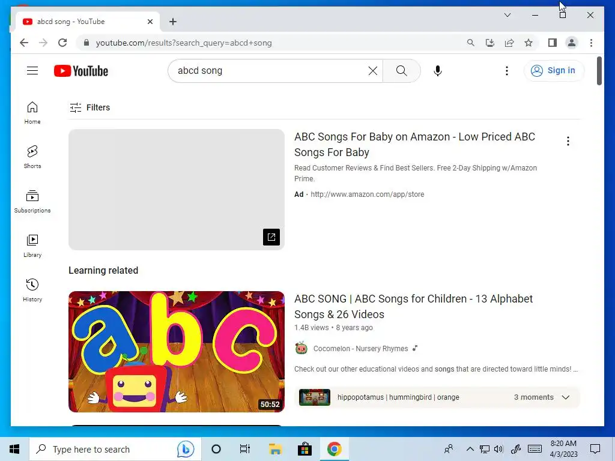Image resolution: width=615 pixels, height=461 pixels.
Task: Reload the YouTube page
Action: click(x=62, y=43)
